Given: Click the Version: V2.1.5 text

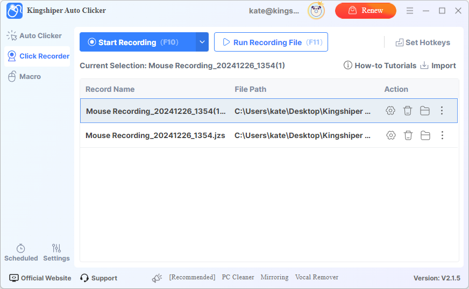Looking at the screenshot, I should 437,278.
